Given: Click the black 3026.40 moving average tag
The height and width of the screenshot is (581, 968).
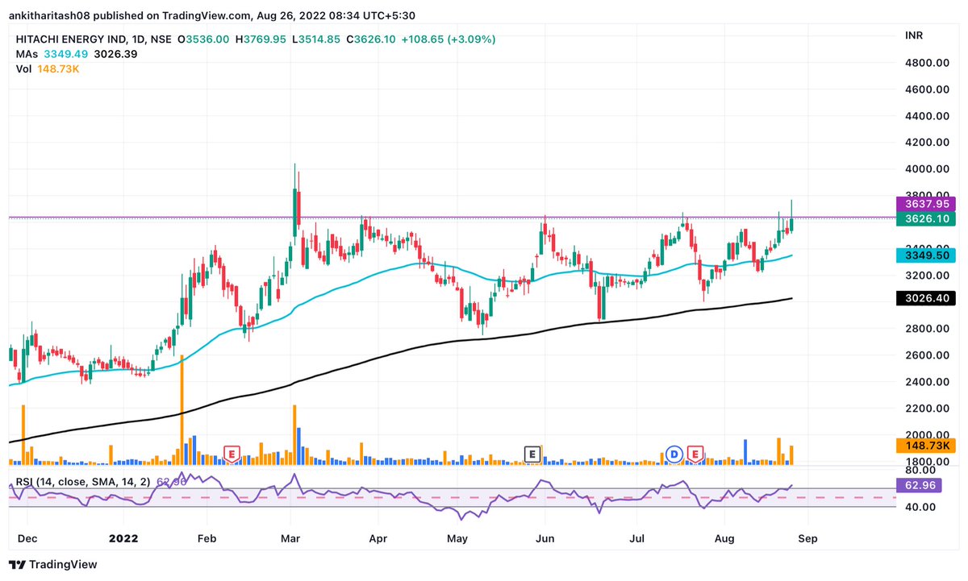Looking at the screenshot, I should coord(925,298).
